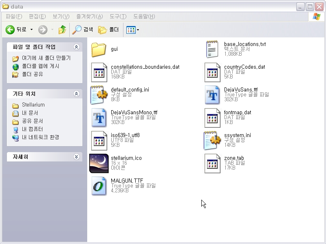Click 폴더 공유 link
This screenshot has height=244, width=326.
click(33, 74)
